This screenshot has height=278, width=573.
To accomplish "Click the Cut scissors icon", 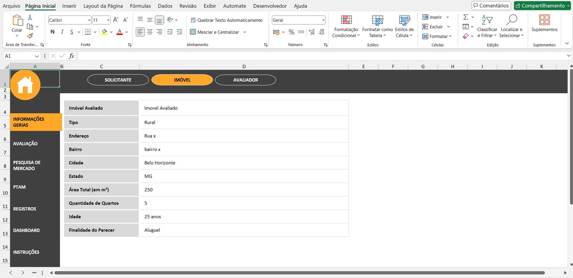I will [x=30, y=17].
